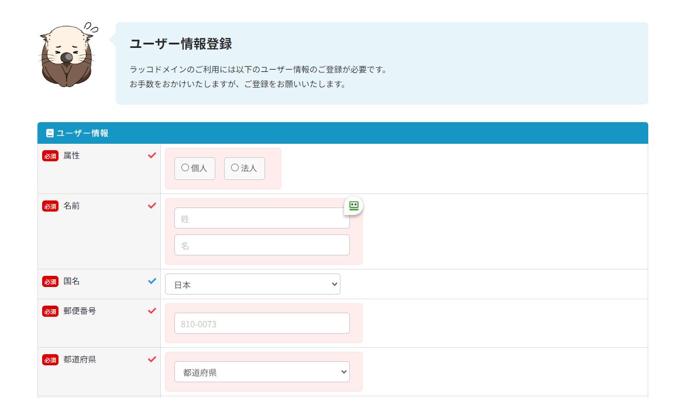Click the red checkmark beside 属性
This screenshot has width=674, height=398.
point(152,155)
